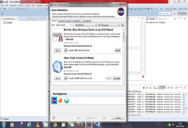Click the help question mark icon
Viewport: 188px width, 128px height.
(54, 118)
